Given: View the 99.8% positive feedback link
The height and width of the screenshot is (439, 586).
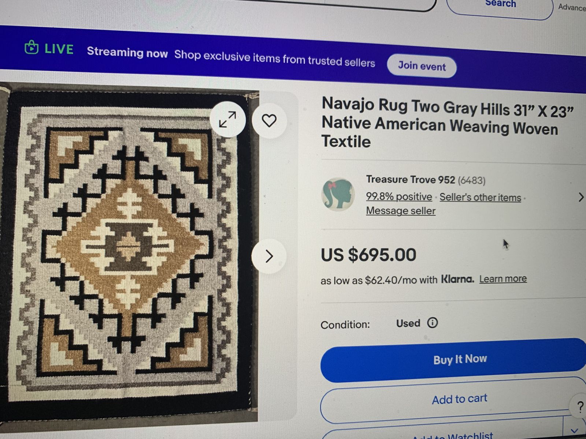Looking at the screenshot, I should coord(399,196).
